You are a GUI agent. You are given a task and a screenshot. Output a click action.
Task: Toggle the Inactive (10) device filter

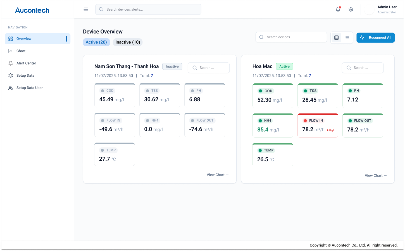[x=128, y=42]
